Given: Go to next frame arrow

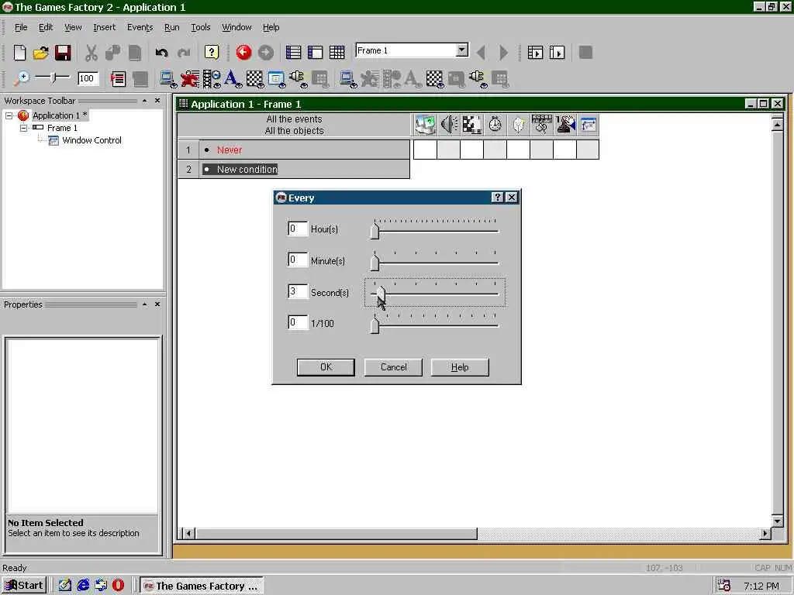Looking at the screenshot, I should [503, 53].
